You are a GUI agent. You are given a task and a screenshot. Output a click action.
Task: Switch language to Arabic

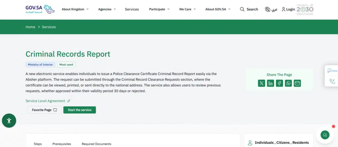click(x=271, y=10)
